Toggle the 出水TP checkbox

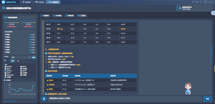click(5, 73)
